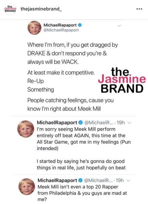Expand the second tweet's chevron menu
The image size is (148, 204).
point(129,123)
